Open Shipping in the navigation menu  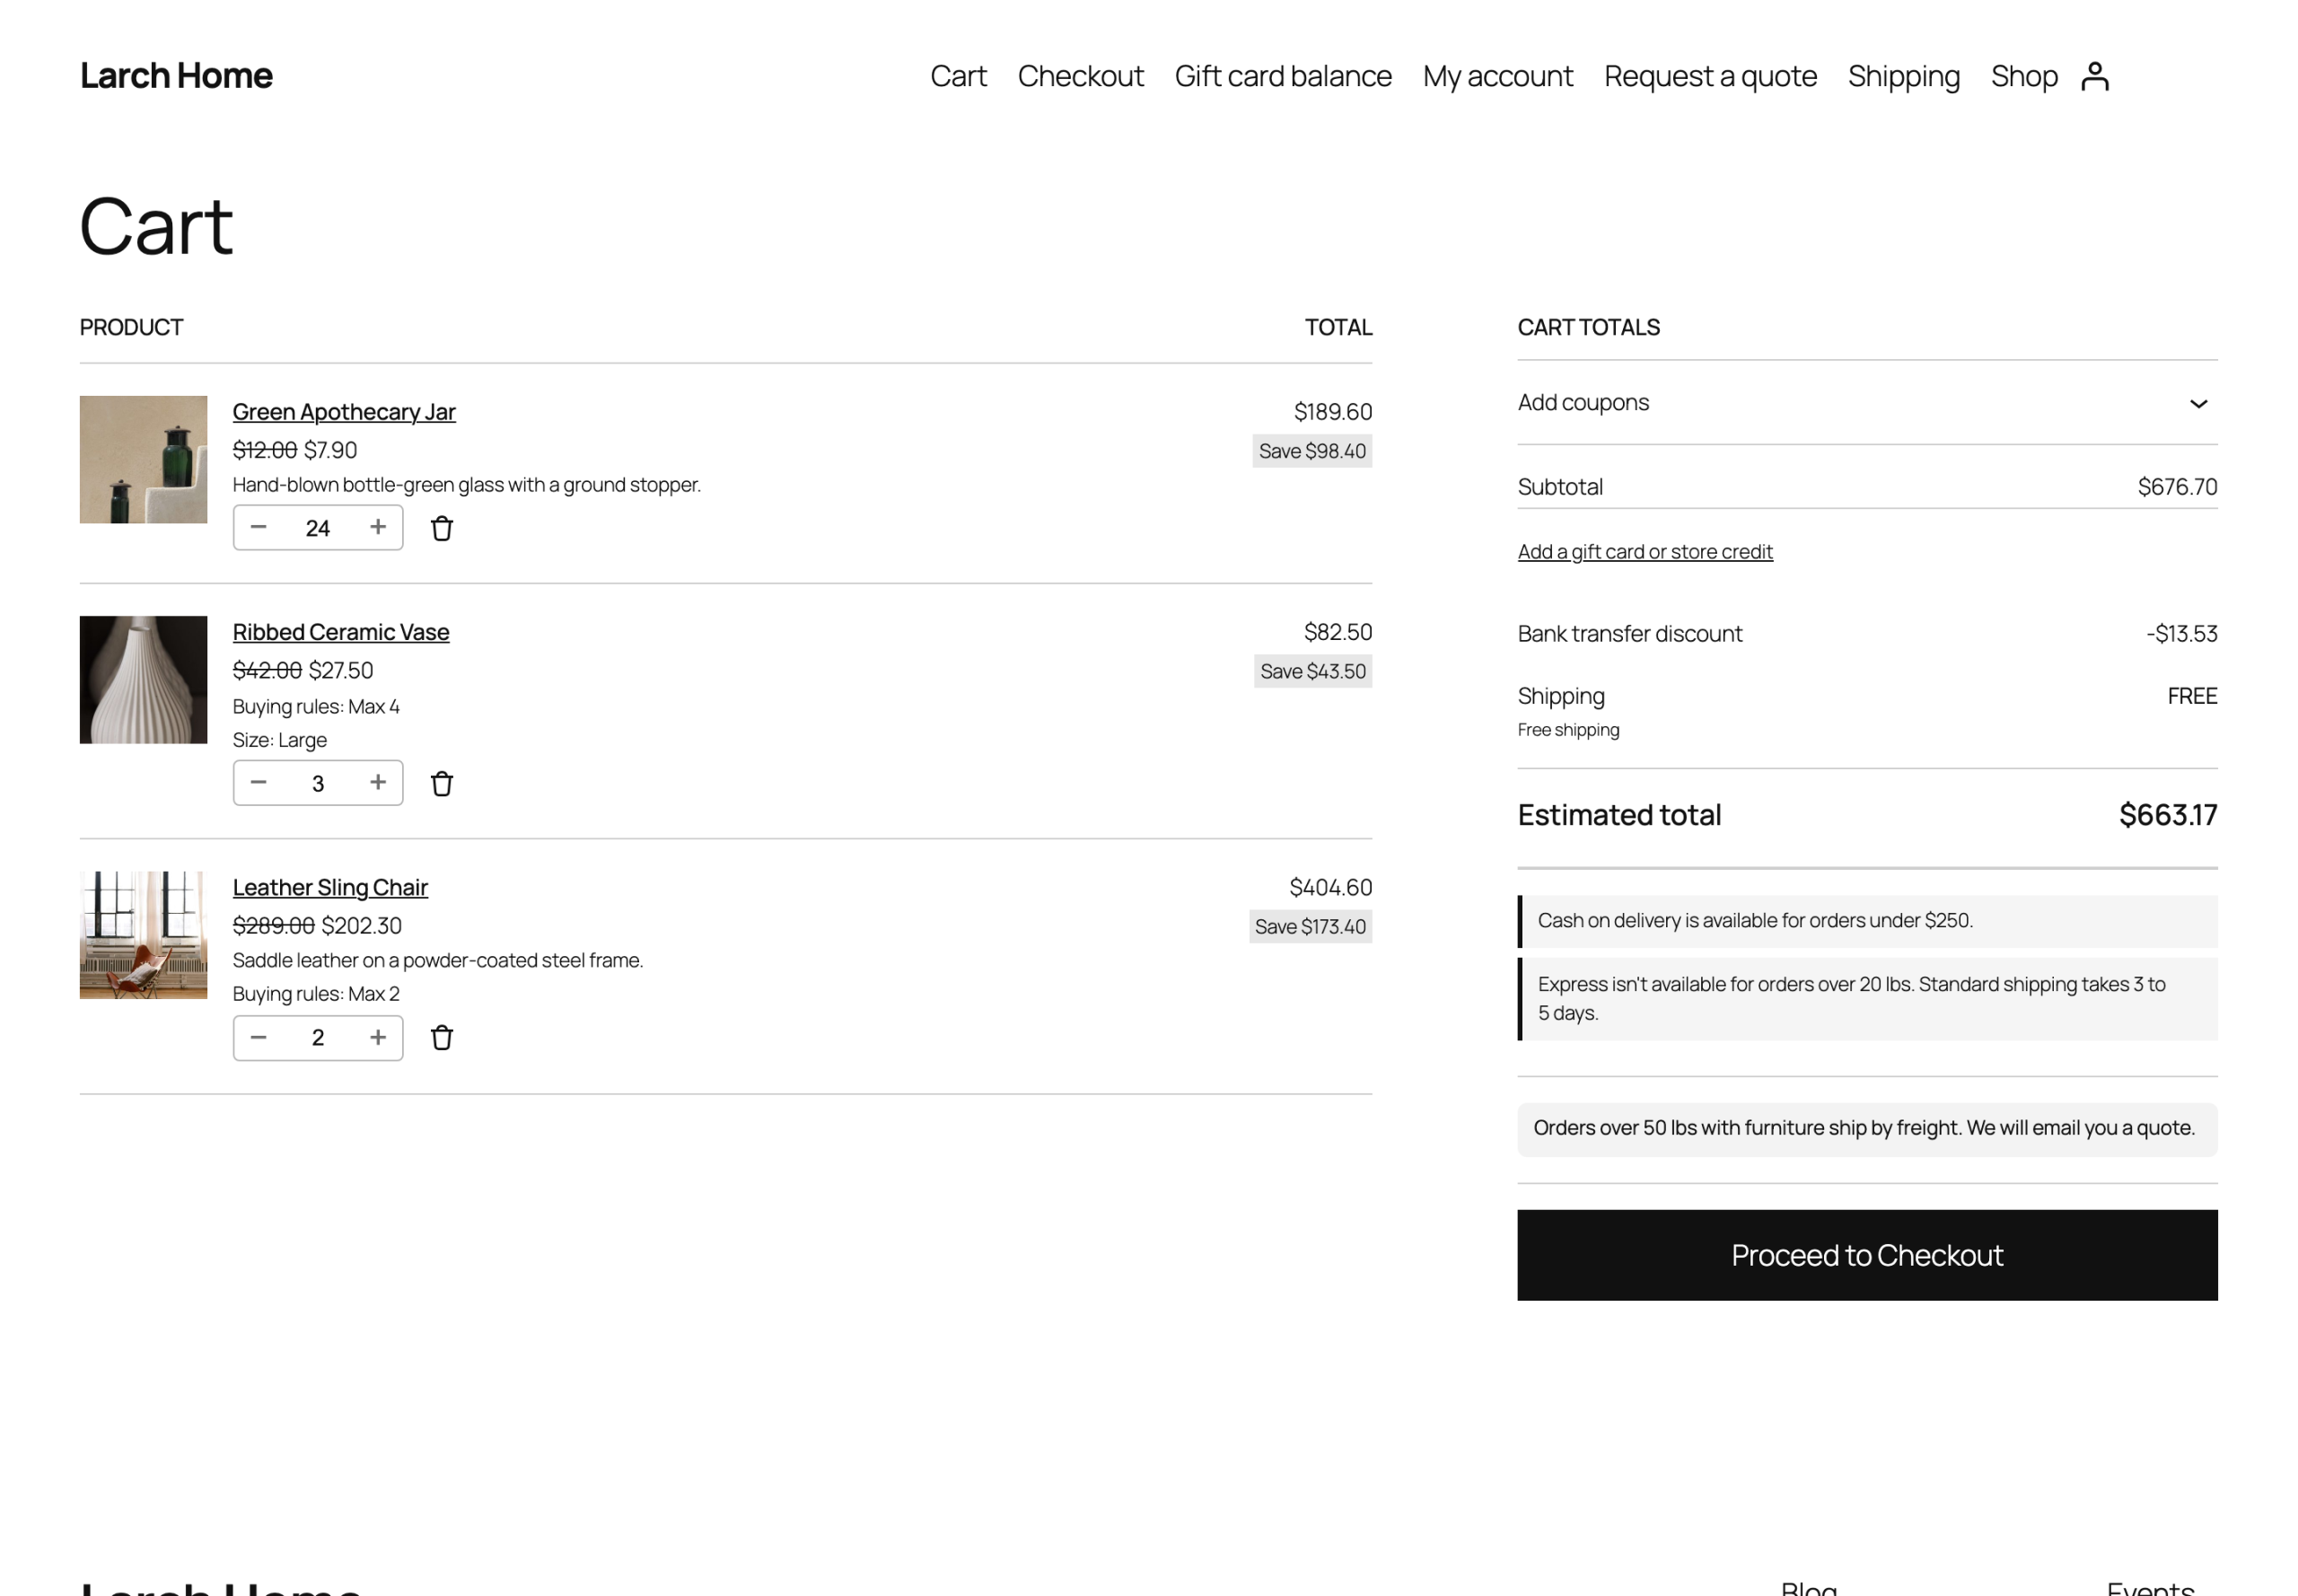pyautogui.click(x=1902, y=76)
